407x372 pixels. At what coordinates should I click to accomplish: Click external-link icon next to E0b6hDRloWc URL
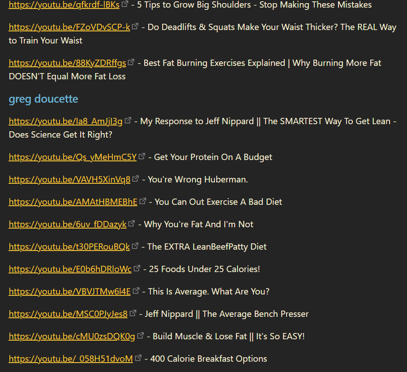(137, 268)
